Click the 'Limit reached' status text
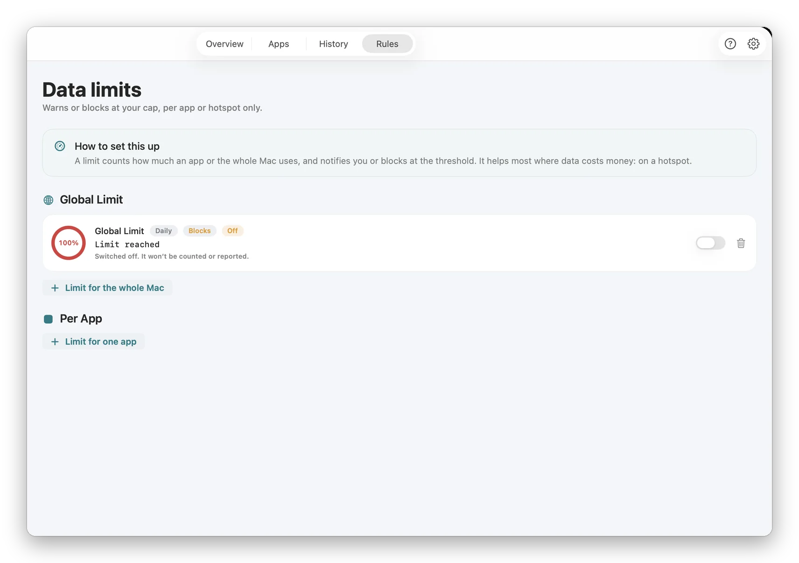The height and width of the screenshot is (563, 799). (127, 244)
